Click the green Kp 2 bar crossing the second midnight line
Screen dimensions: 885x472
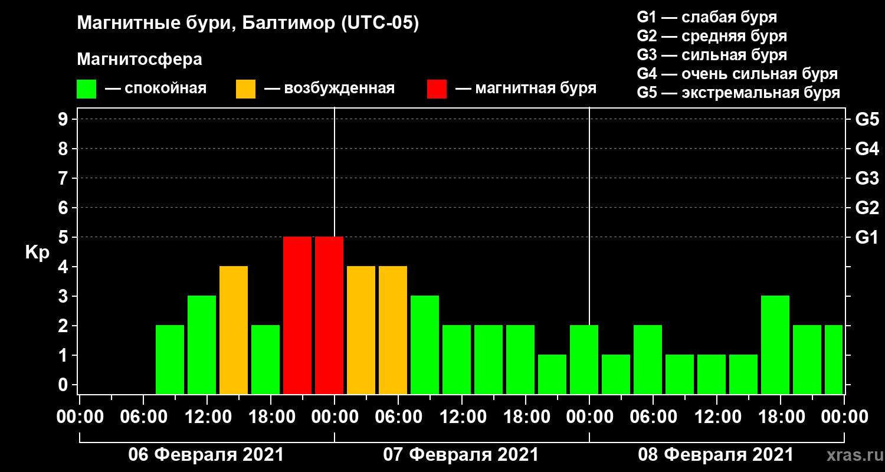click(x=584, y=359)
